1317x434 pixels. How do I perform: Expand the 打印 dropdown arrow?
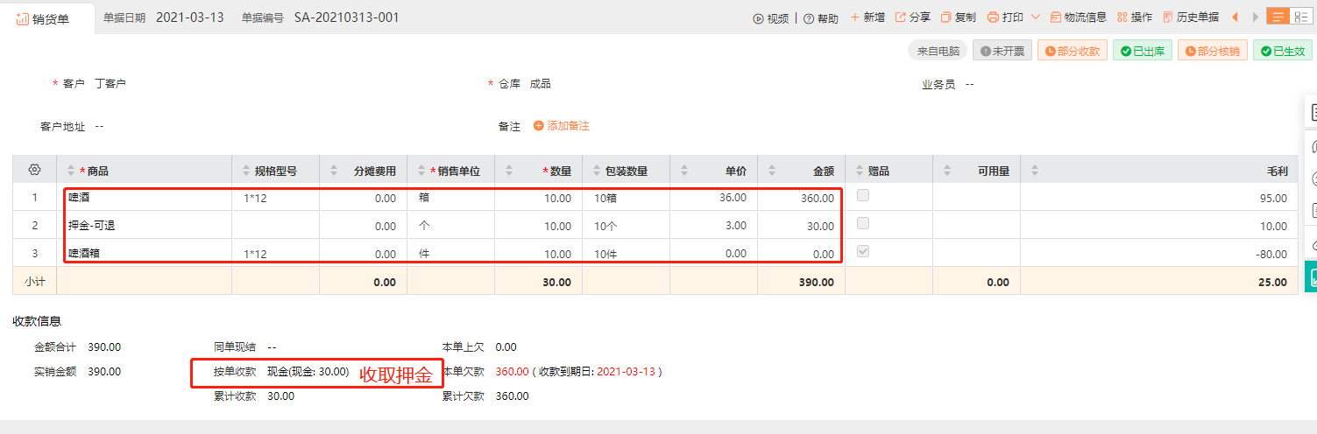point(1035,17)
